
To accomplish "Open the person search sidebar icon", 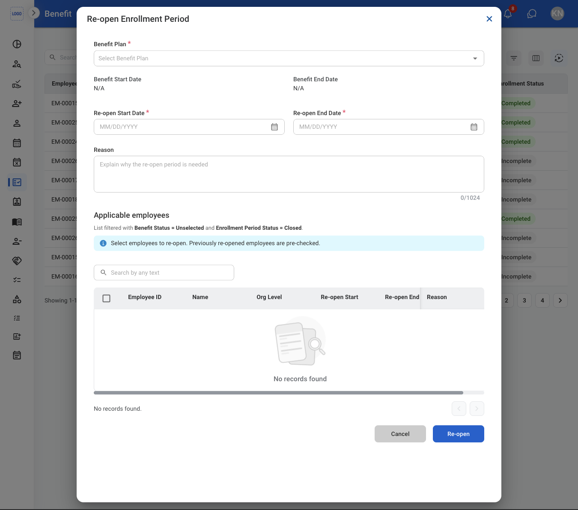I will coord(17,64).
